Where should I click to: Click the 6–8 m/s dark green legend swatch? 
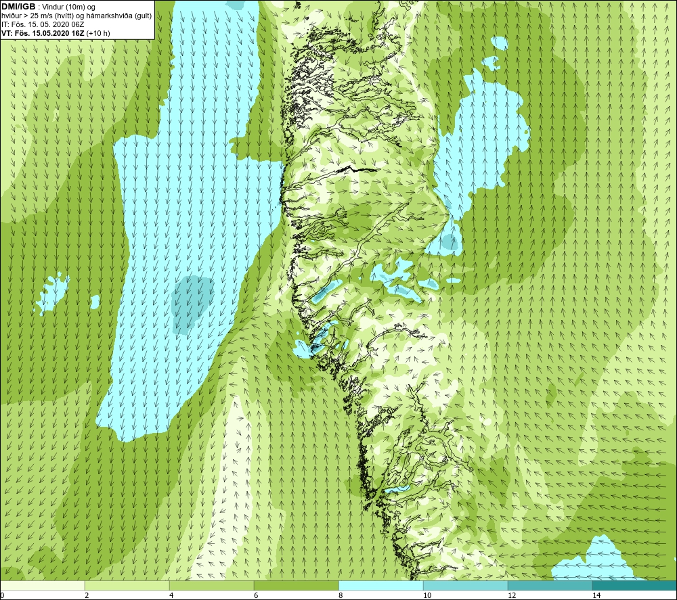pyautogui.click(x=297, y=586)
